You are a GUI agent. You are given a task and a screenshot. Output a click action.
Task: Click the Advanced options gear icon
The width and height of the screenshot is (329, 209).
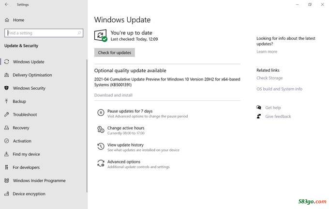101,163
